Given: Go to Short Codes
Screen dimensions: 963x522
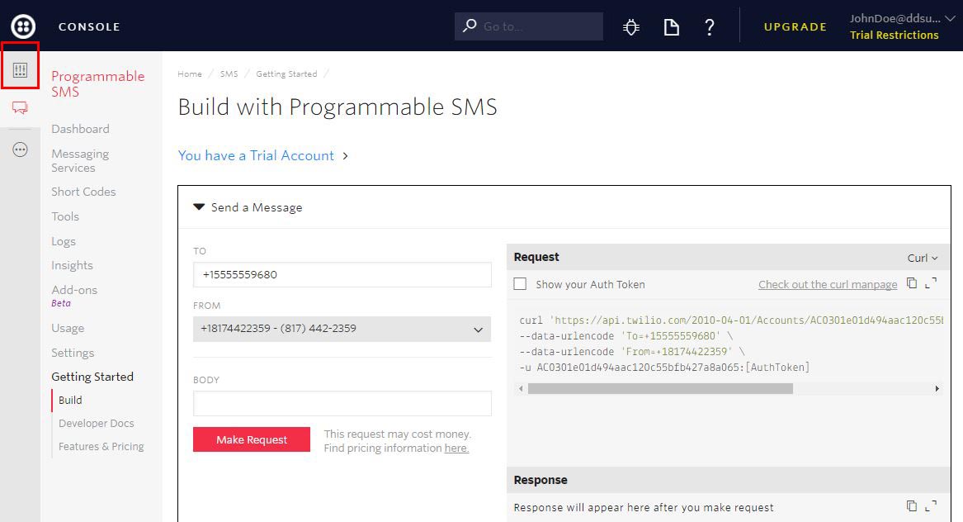Looking at the screenshot, I should click(x=83, y=192).
